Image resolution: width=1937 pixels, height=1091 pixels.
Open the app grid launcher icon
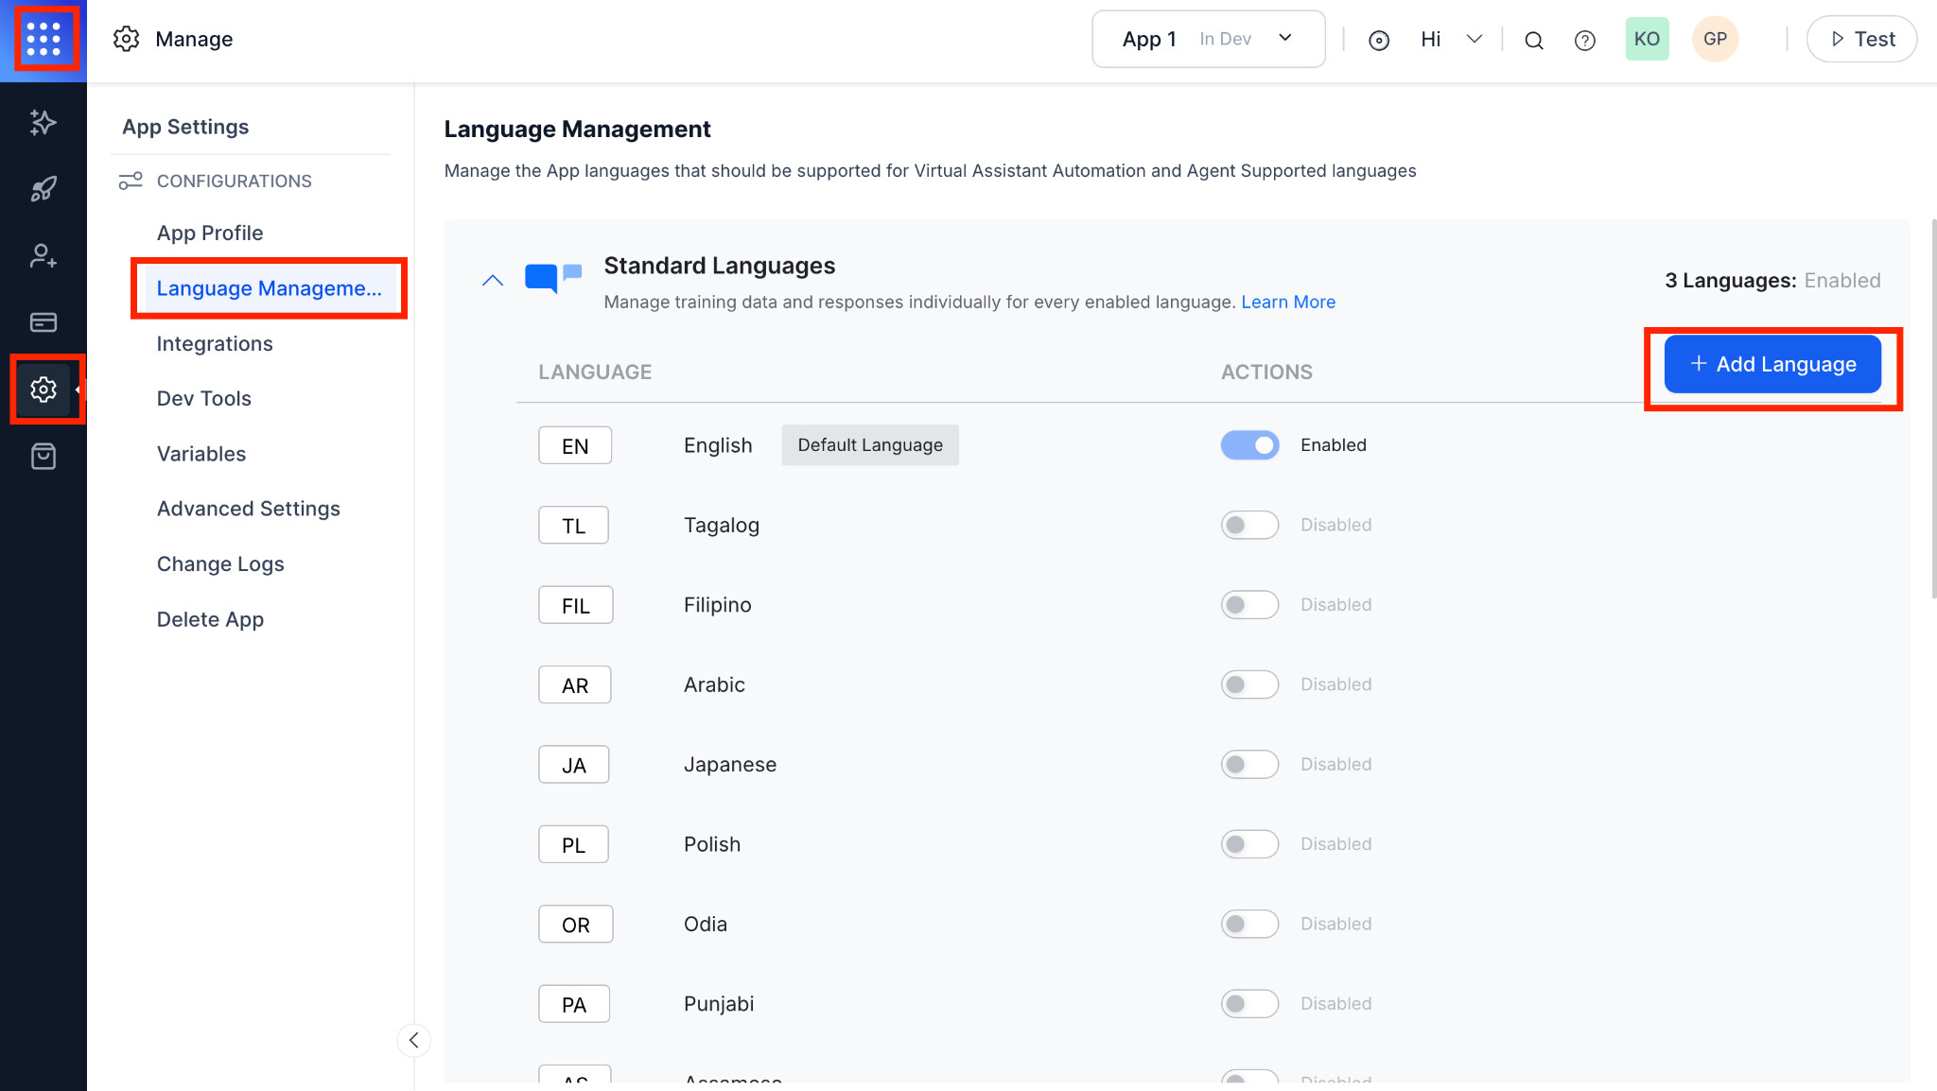tap(44, 39)
